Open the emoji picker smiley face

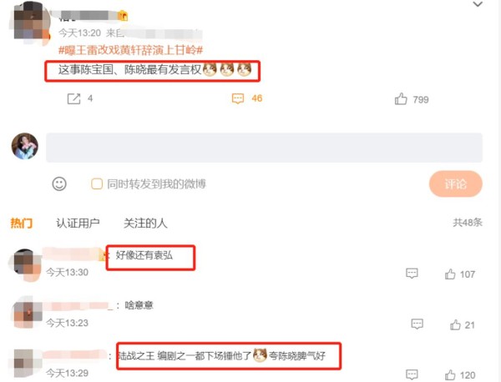[59, 183]
